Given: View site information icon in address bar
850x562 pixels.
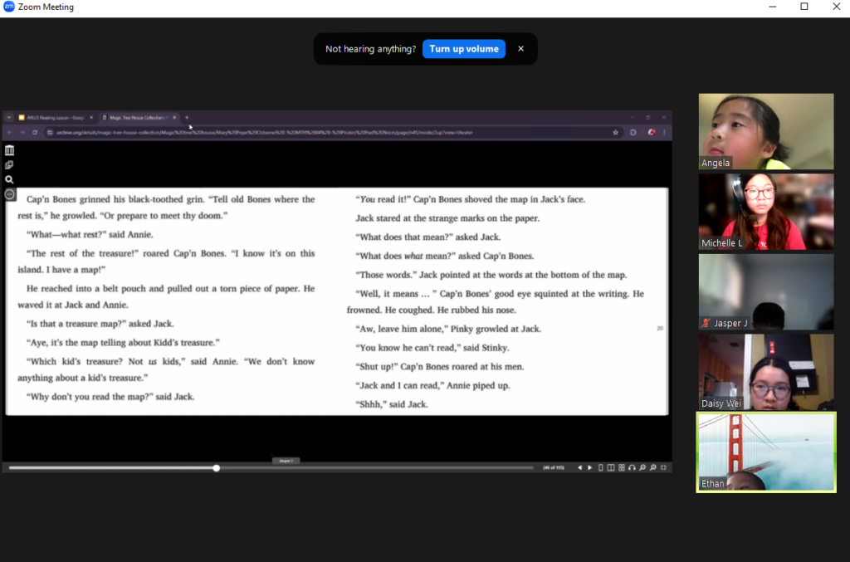Looking at the screenshot, I should point(50,132).
